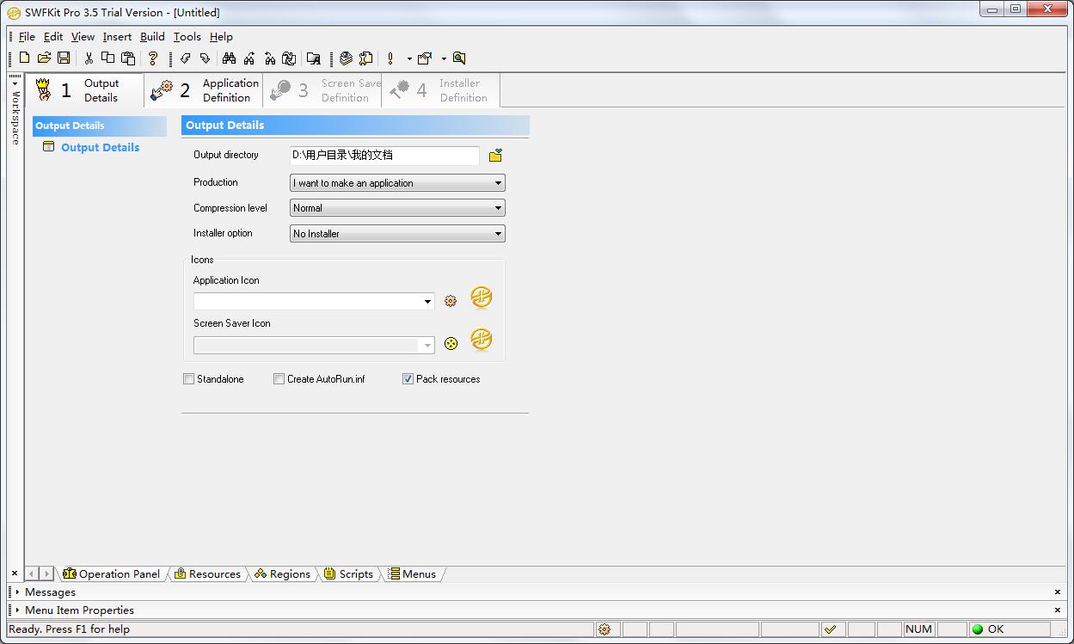Click the Output directory text field

pyautogui.click(x=384, y=156)
